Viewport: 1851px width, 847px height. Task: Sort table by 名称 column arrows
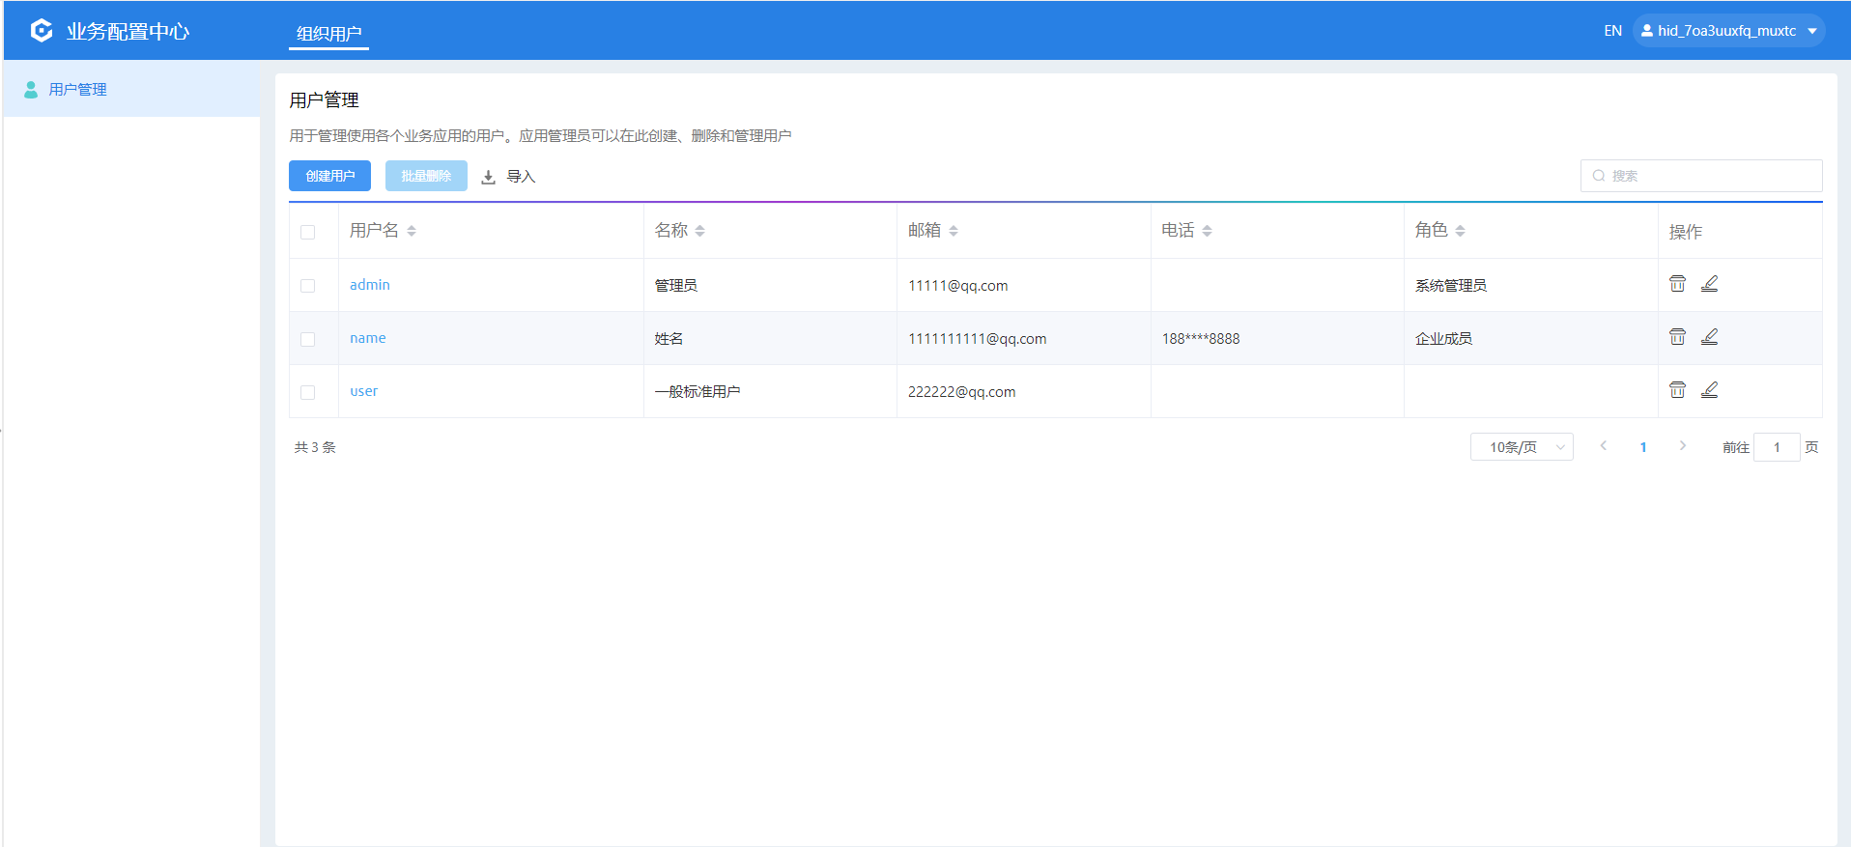[699, 231]
